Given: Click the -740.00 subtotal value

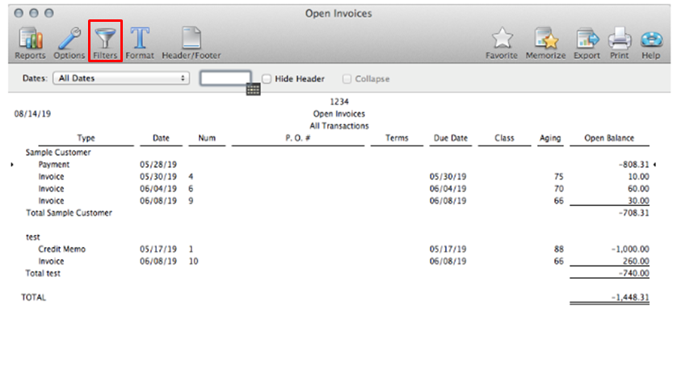Looking at the screenshot, I should (634, 273).
